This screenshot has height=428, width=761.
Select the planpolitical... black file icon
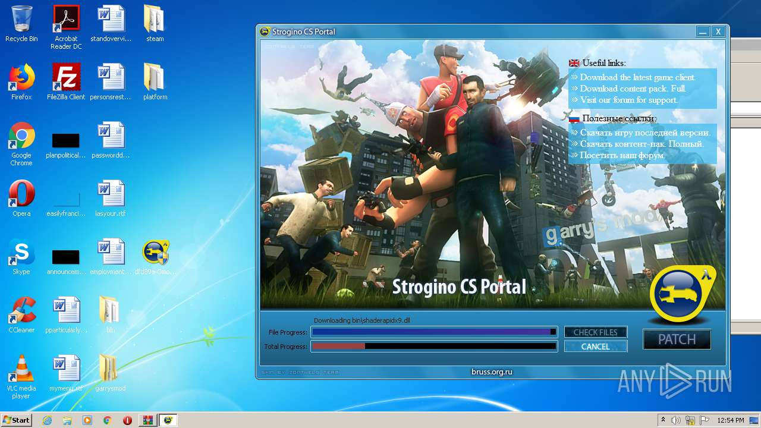[66, 146]
